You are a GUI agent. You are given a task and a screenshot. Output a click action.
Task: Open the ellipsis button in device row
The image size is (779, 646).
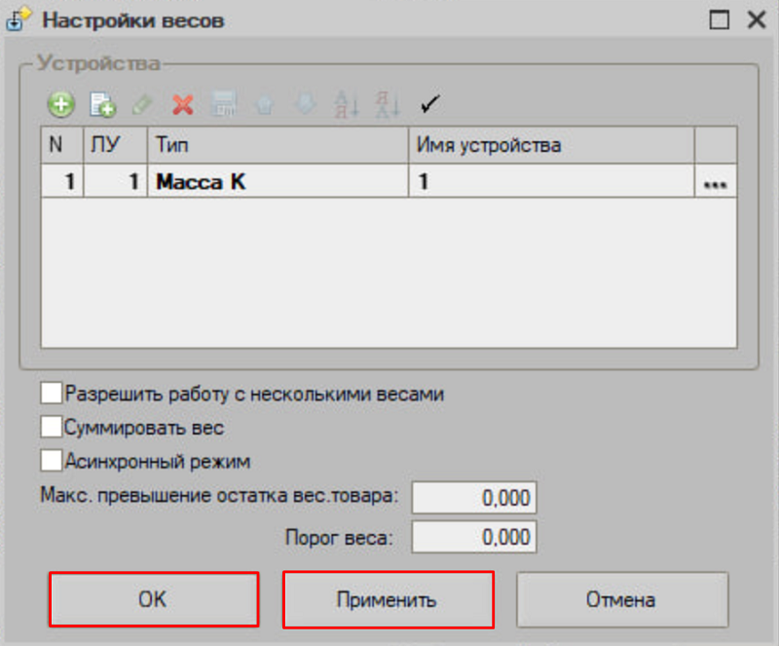coord(716,182)
